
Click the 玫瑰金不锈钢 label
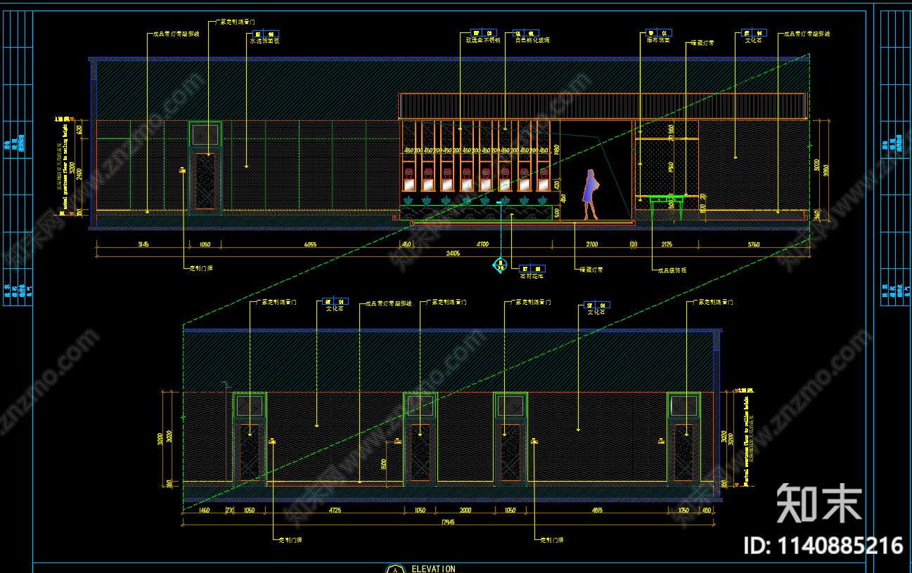coord(483,40)
